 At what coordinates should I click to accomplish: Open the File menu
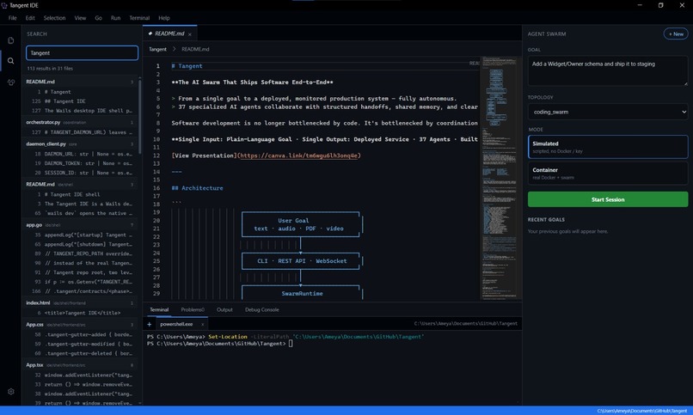pyautogui.click(x=12, y=18)
